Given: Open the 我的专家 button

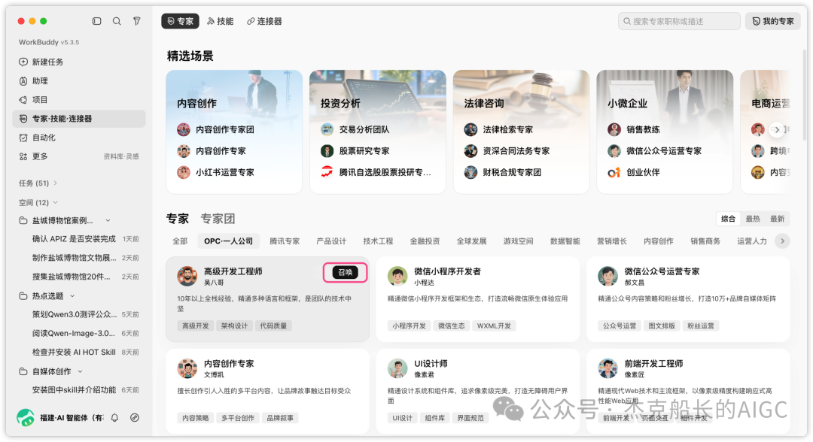Looking at the screenshot, I should pyautogui.click(x=773, y=21).
